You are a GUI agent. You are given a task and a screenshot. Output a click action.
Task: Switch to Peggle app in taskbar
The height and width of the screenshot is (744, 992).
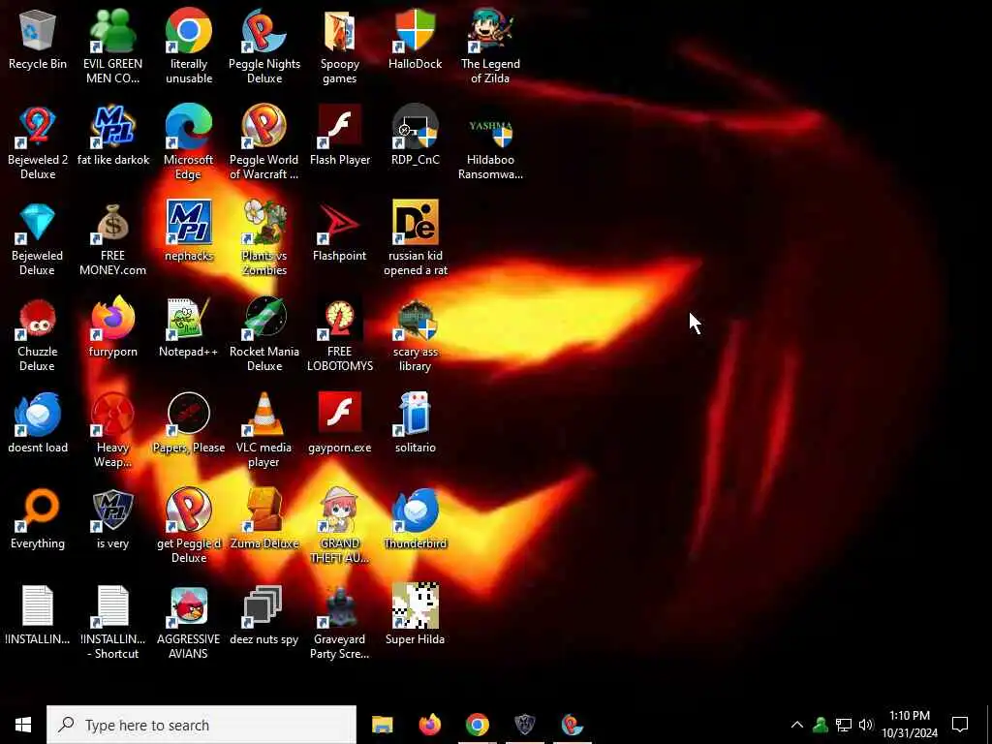[x=572, y=725]
